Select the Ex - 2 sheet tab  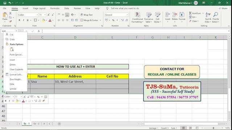(x=36, y=123)
